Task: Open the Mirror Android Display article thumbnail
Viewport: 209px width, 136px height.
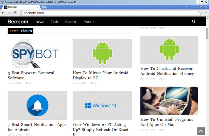Action: (102, 54)
